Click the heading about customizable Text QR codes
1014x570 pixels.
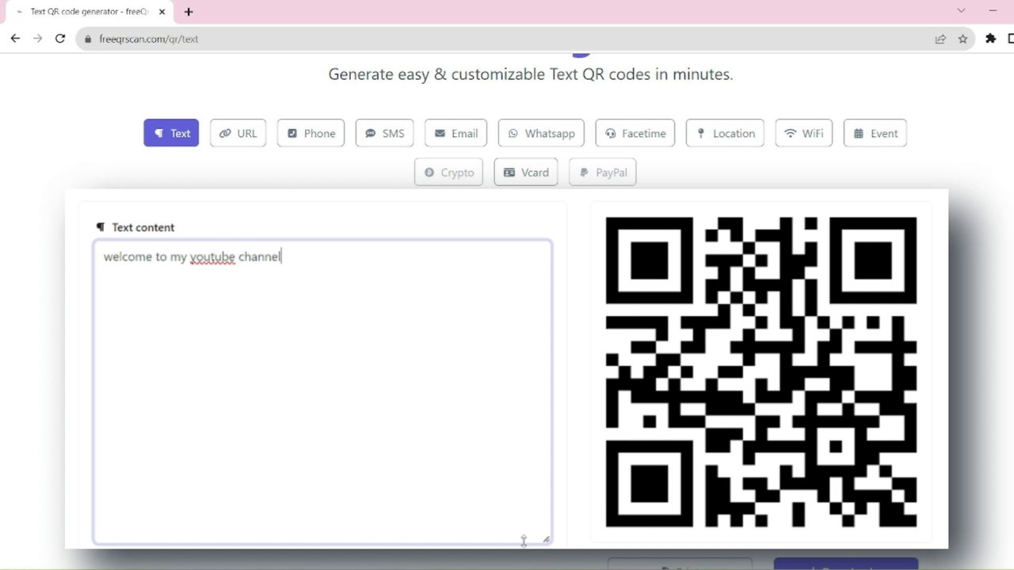pos(531,74)
